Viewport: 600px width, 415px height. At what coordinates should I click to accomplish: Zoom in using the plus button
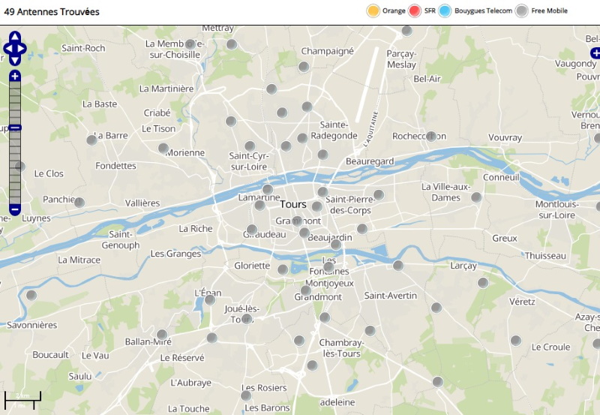click(15, 77)
